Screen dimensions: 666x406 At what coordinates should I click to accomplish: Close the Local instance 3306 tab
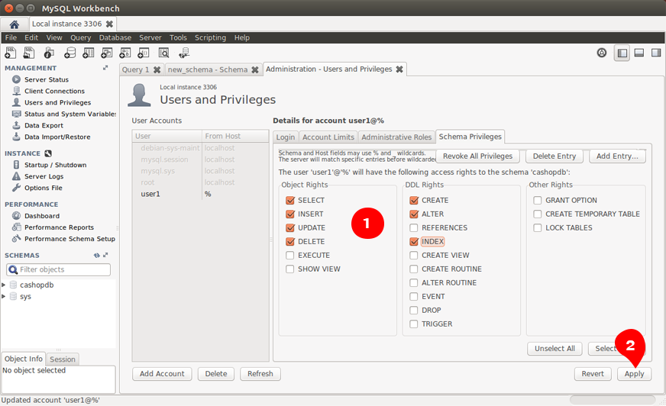click(x=109, y=24)
